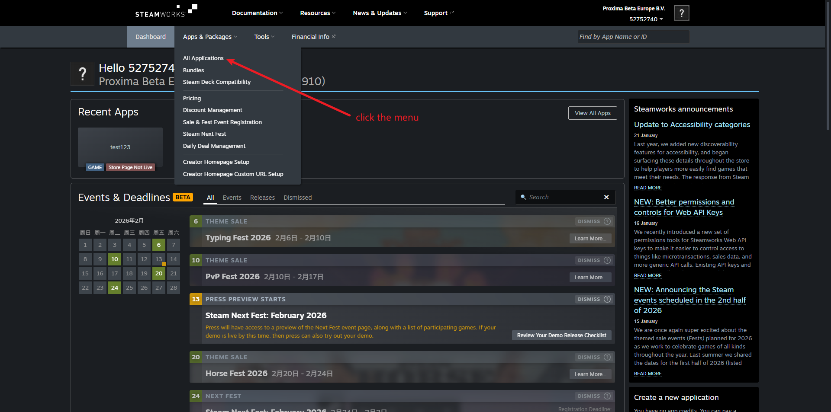Select All Applications in the menu
The height and width of the screenshot is (412, 831).
203,58
